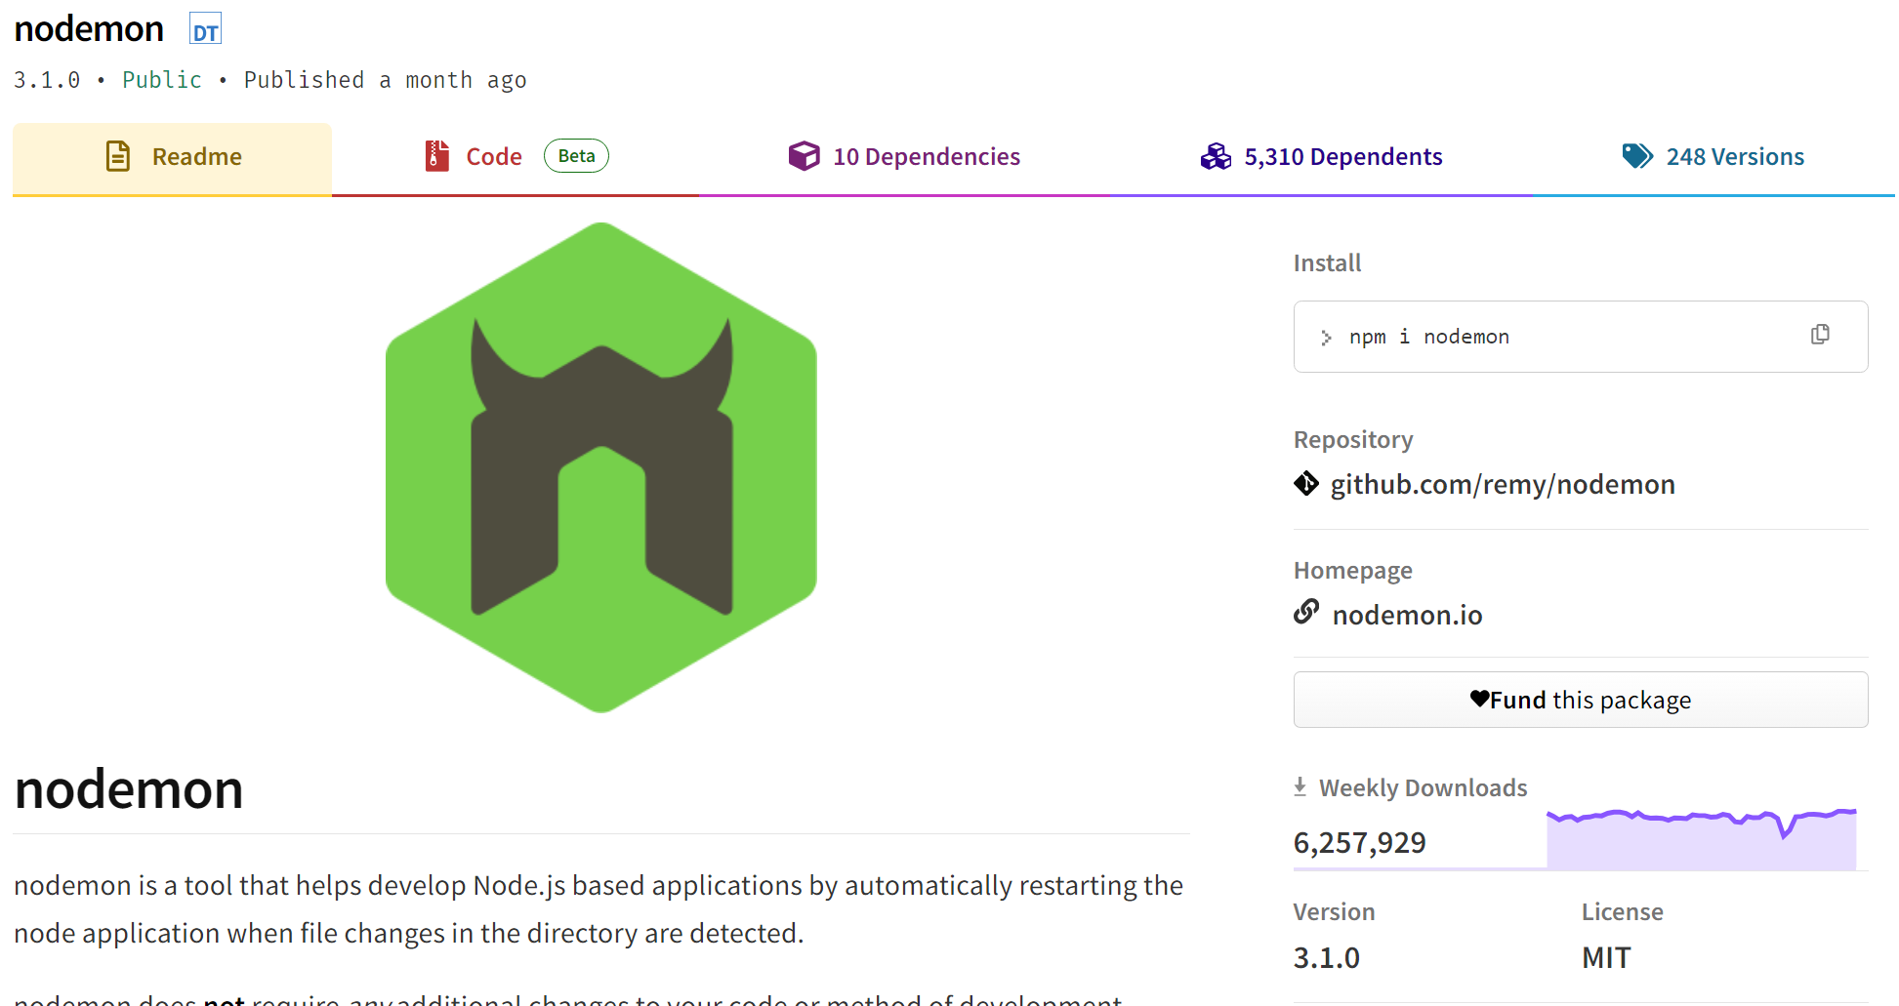Image resolution: width=1899 pixels, height=1006 pixels.
Task: Click the install prompt chevron icon
Action: 1326,338
